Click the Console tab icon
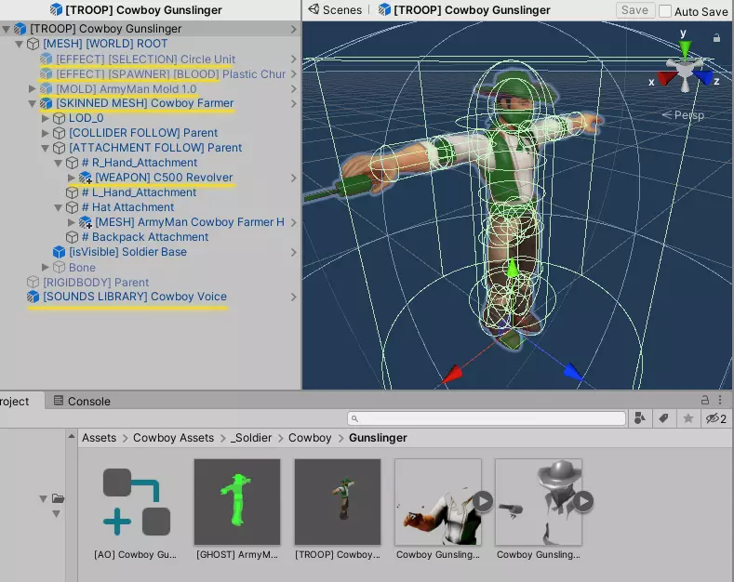Viewport: 734px width, 582px height. point(58,401)
